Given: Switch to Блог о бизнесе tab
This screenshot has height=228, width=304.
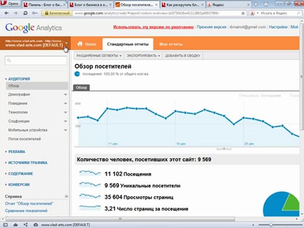Looking at the screenshot, I should 91,5.
